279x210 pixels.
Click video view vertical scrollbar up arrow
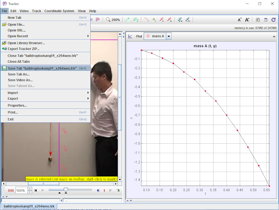(x=120, y=34)
